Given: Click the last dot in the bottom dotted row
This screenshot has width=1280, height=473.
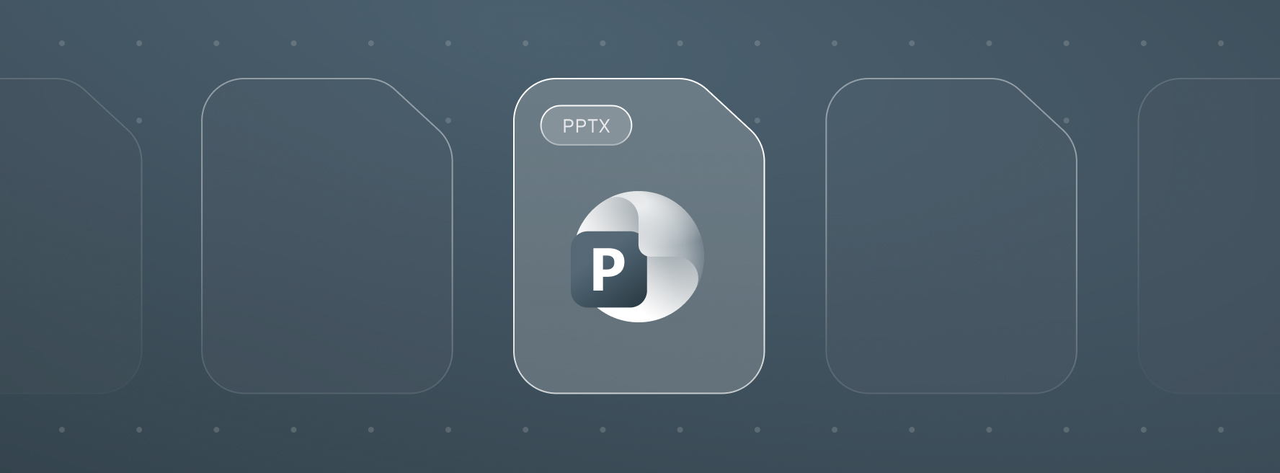Looking at the screenshot, I should point(1221,430).
